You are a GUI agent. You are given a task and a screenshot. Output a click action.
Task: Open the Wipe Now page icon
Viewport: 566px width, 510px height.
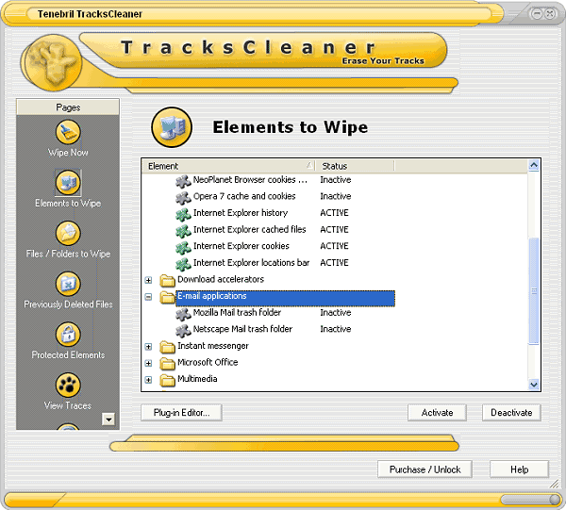(68, 132)
